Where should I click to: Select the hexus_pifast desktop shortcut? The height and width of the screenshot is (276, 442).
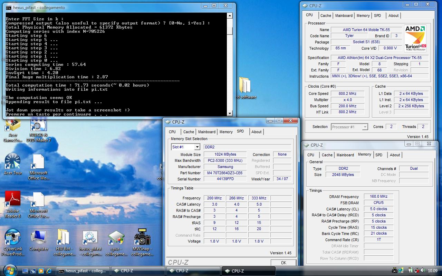click(x=90, y=243)
